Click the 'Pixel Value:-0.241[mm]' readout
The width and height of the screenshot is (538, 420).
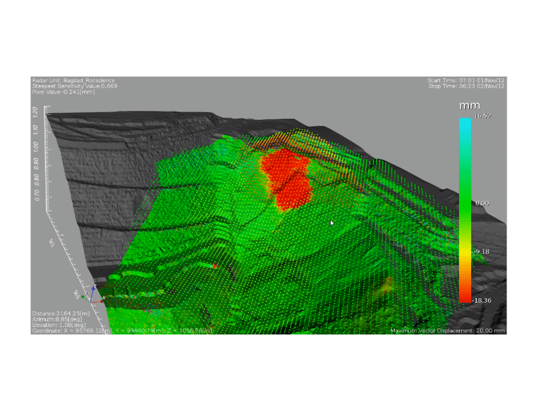pyautogui.click(x=63, y=92)
